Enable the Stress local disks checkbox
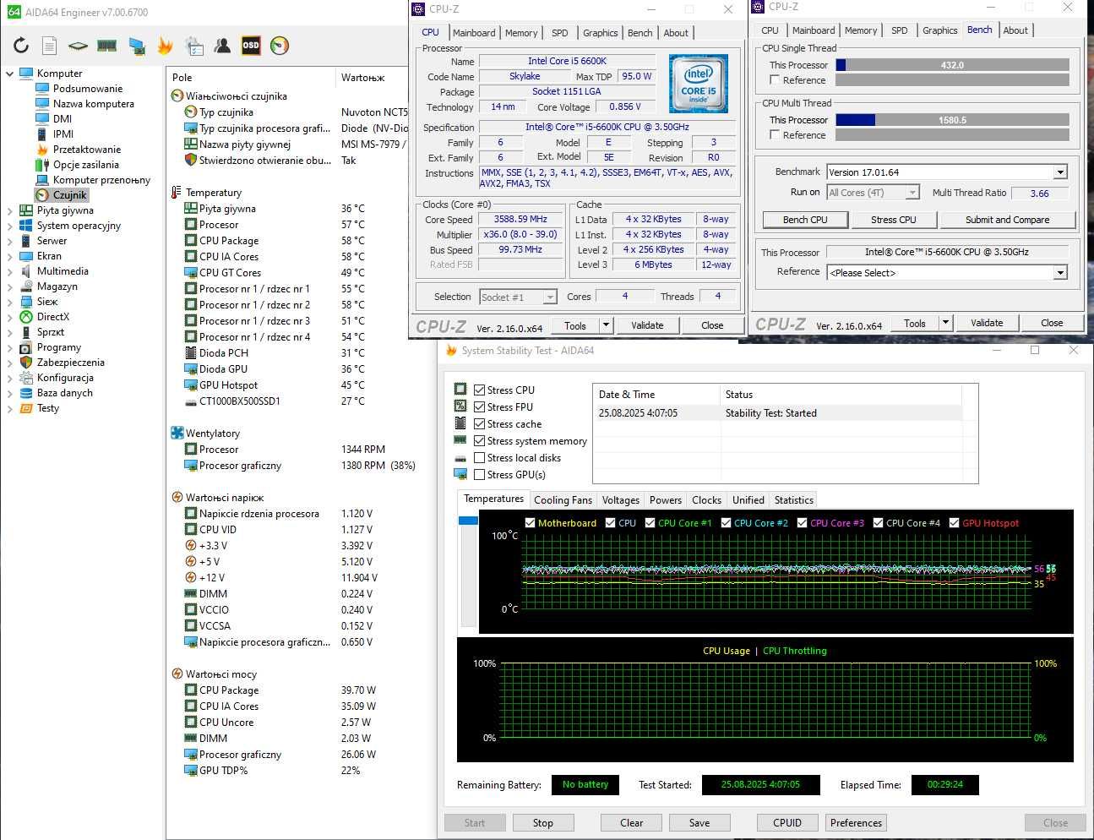The width and height of the screenshot is (1094, 840). 480,457
